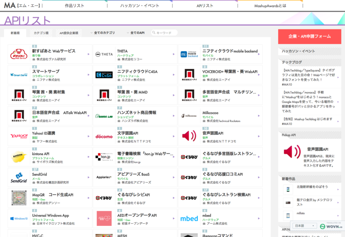Open the 日本語 language selector

[304, 226]
